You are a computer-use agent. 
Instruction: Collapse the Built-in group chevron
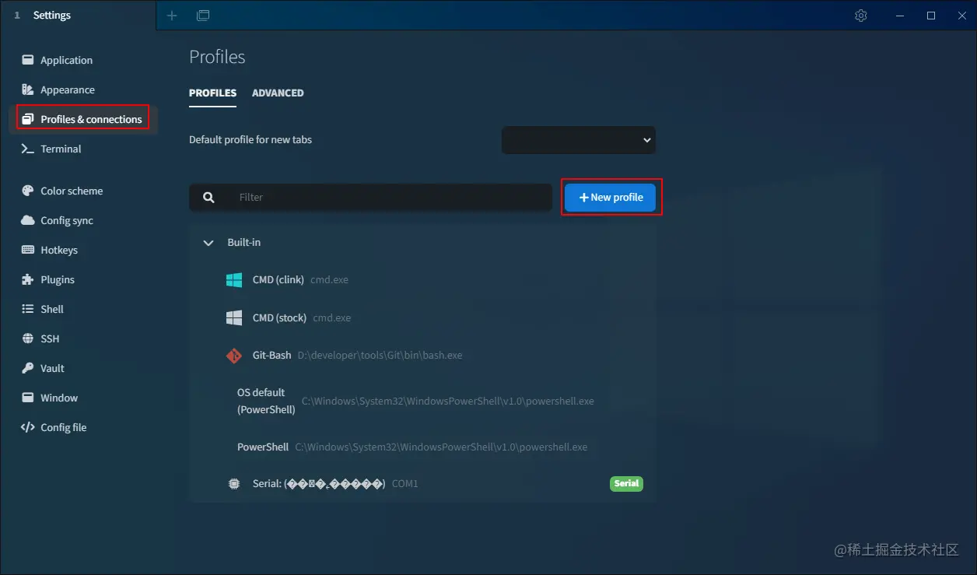(208, 243)
